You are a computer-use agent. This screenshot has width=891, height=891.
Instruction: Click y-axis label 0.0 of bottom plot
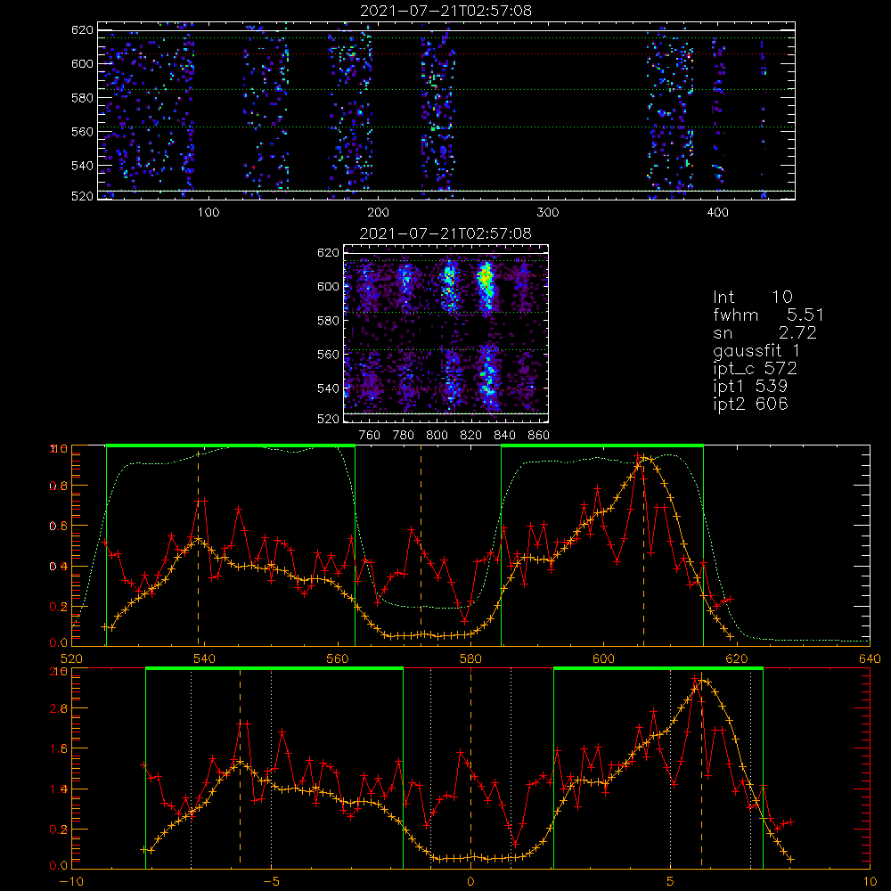tap(58, 865)
